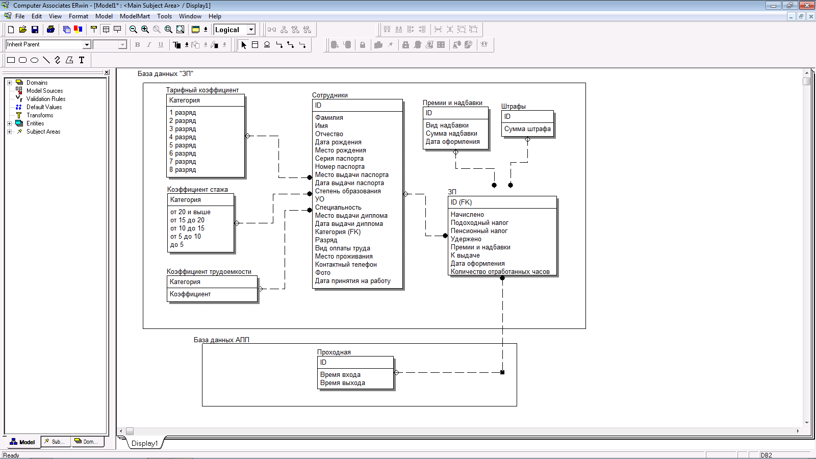Choose the Identifying relationship tool
Image resolution: width=816 pixels, height=459 pixels.
pyautogui.click(x=279, y=45)
